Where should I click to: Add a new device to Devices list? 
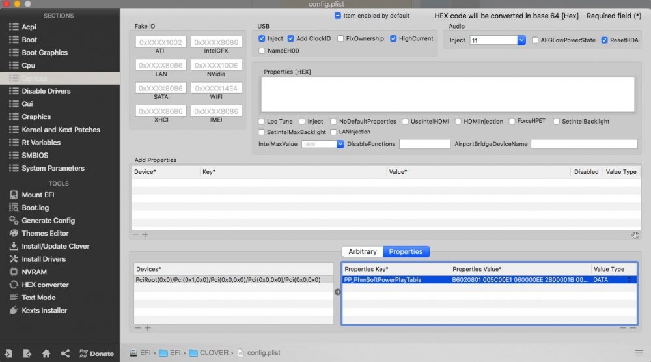pos(147,328)
